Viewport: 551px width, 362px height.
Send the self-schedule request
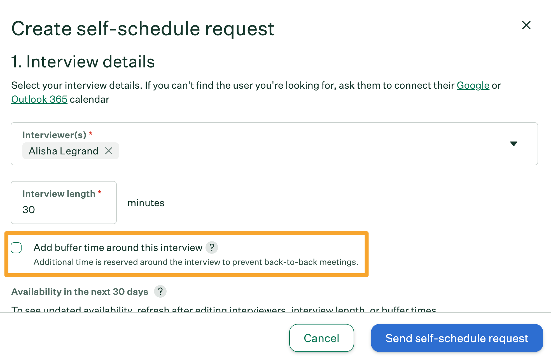coord(457,338)
